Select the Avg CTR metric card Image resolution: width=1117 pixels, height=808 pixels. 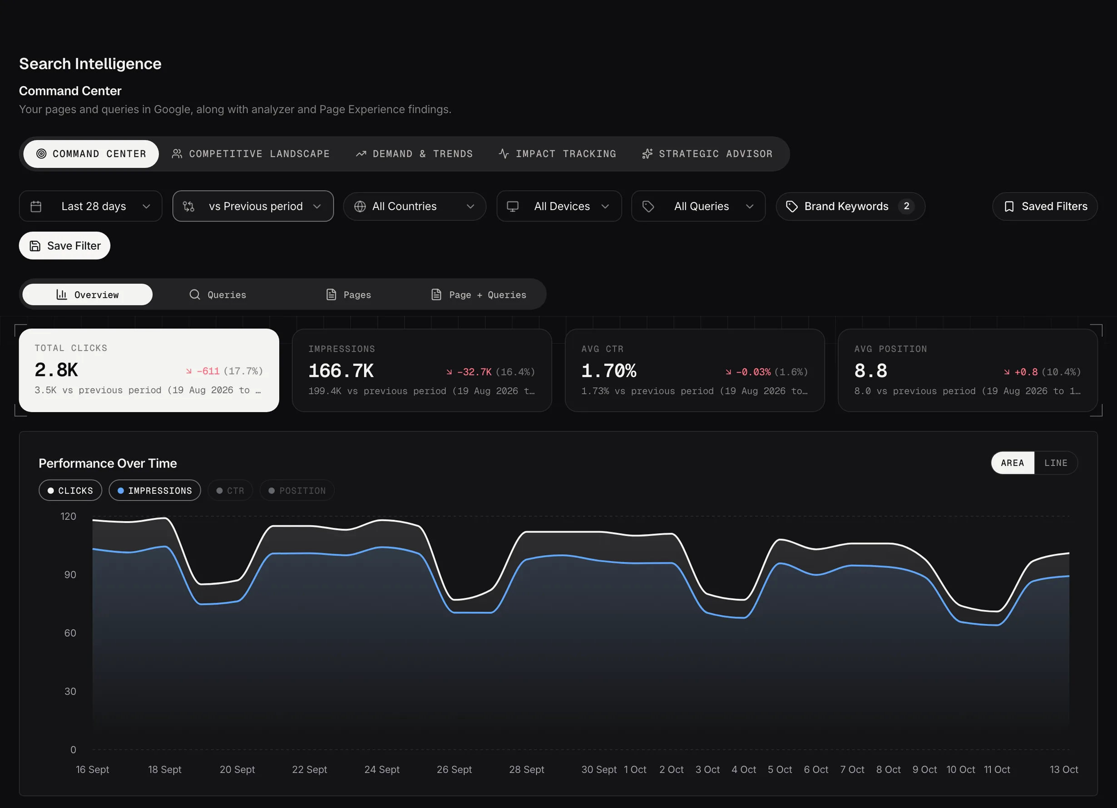[695, 370]
